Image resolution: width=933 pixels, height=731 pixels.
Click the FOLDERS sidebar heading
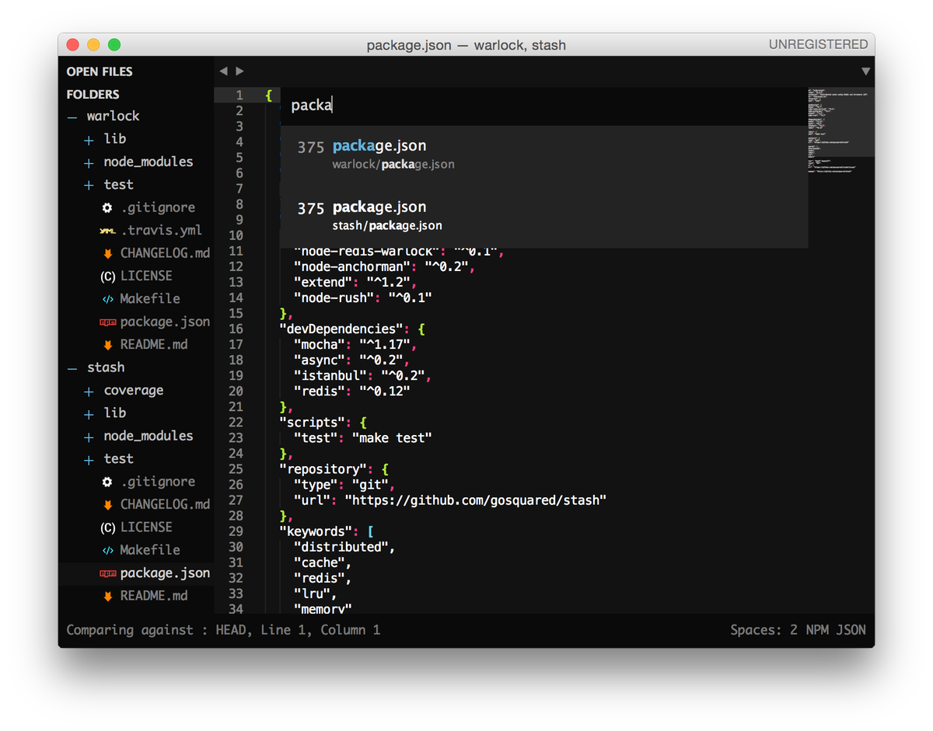(93, 95)
